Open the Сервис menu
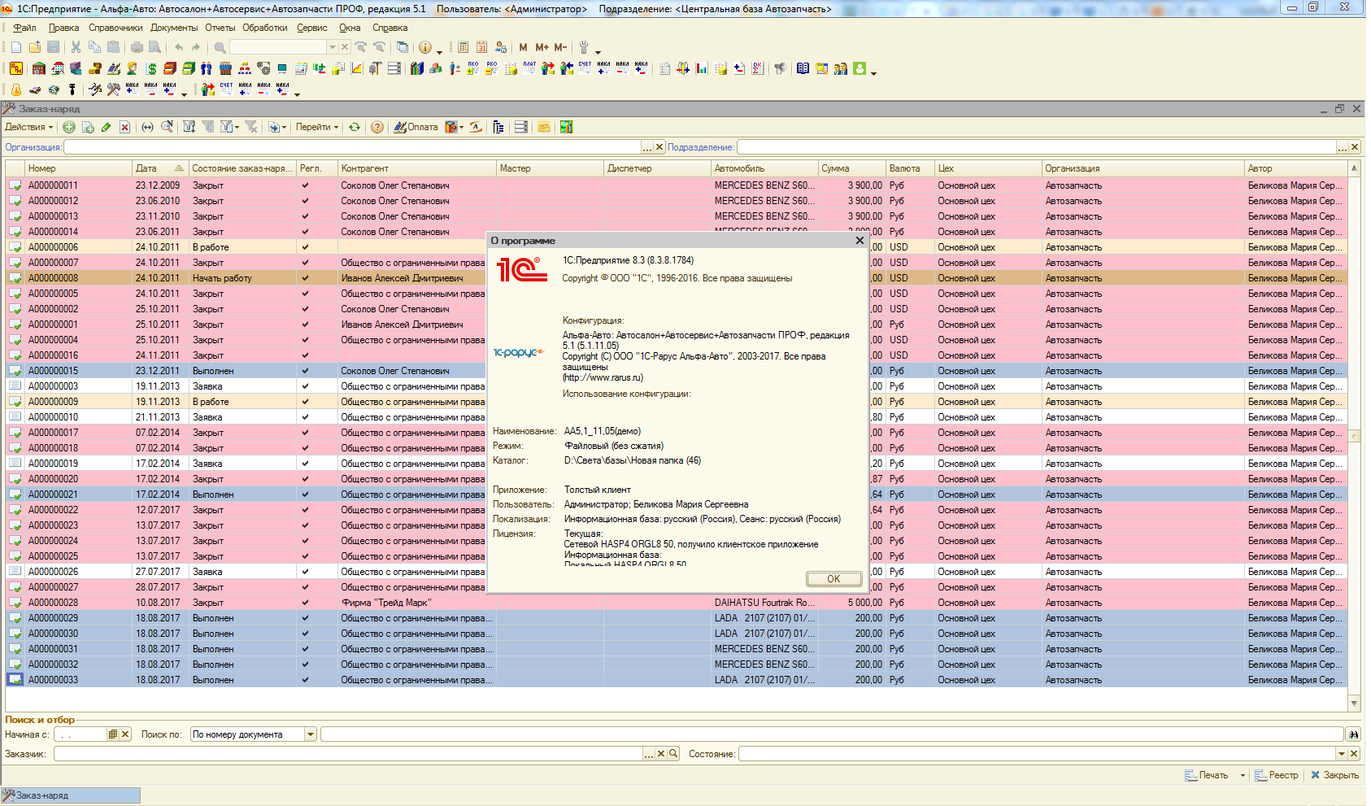The width and height of the screenshot is (1371, 806). point(312,28)
